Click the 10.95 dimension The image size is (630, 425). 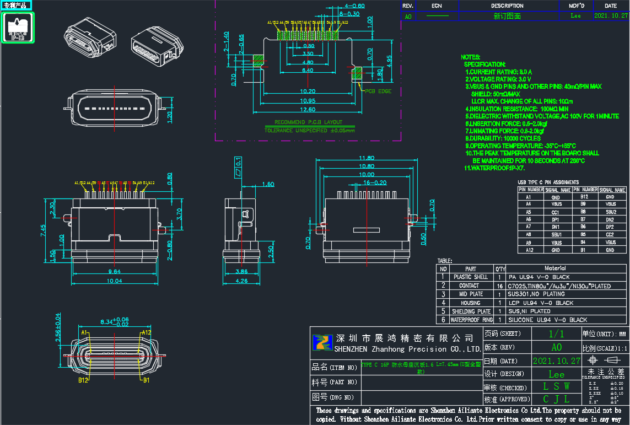tap(308, 101)
